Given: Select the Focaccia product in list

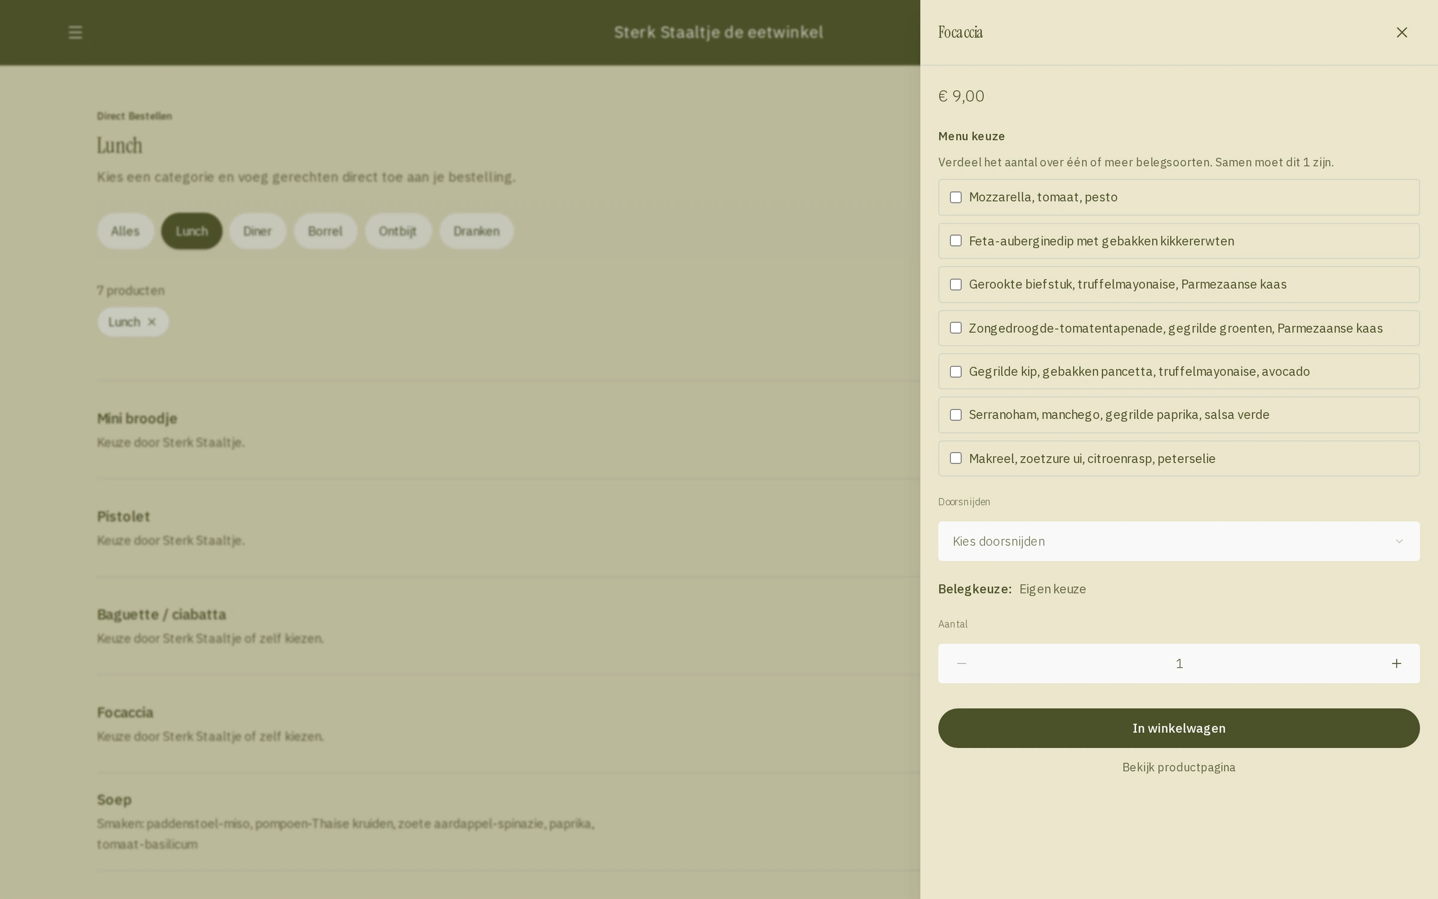Looking at the screenshot, I should click(x=125, y=713).
